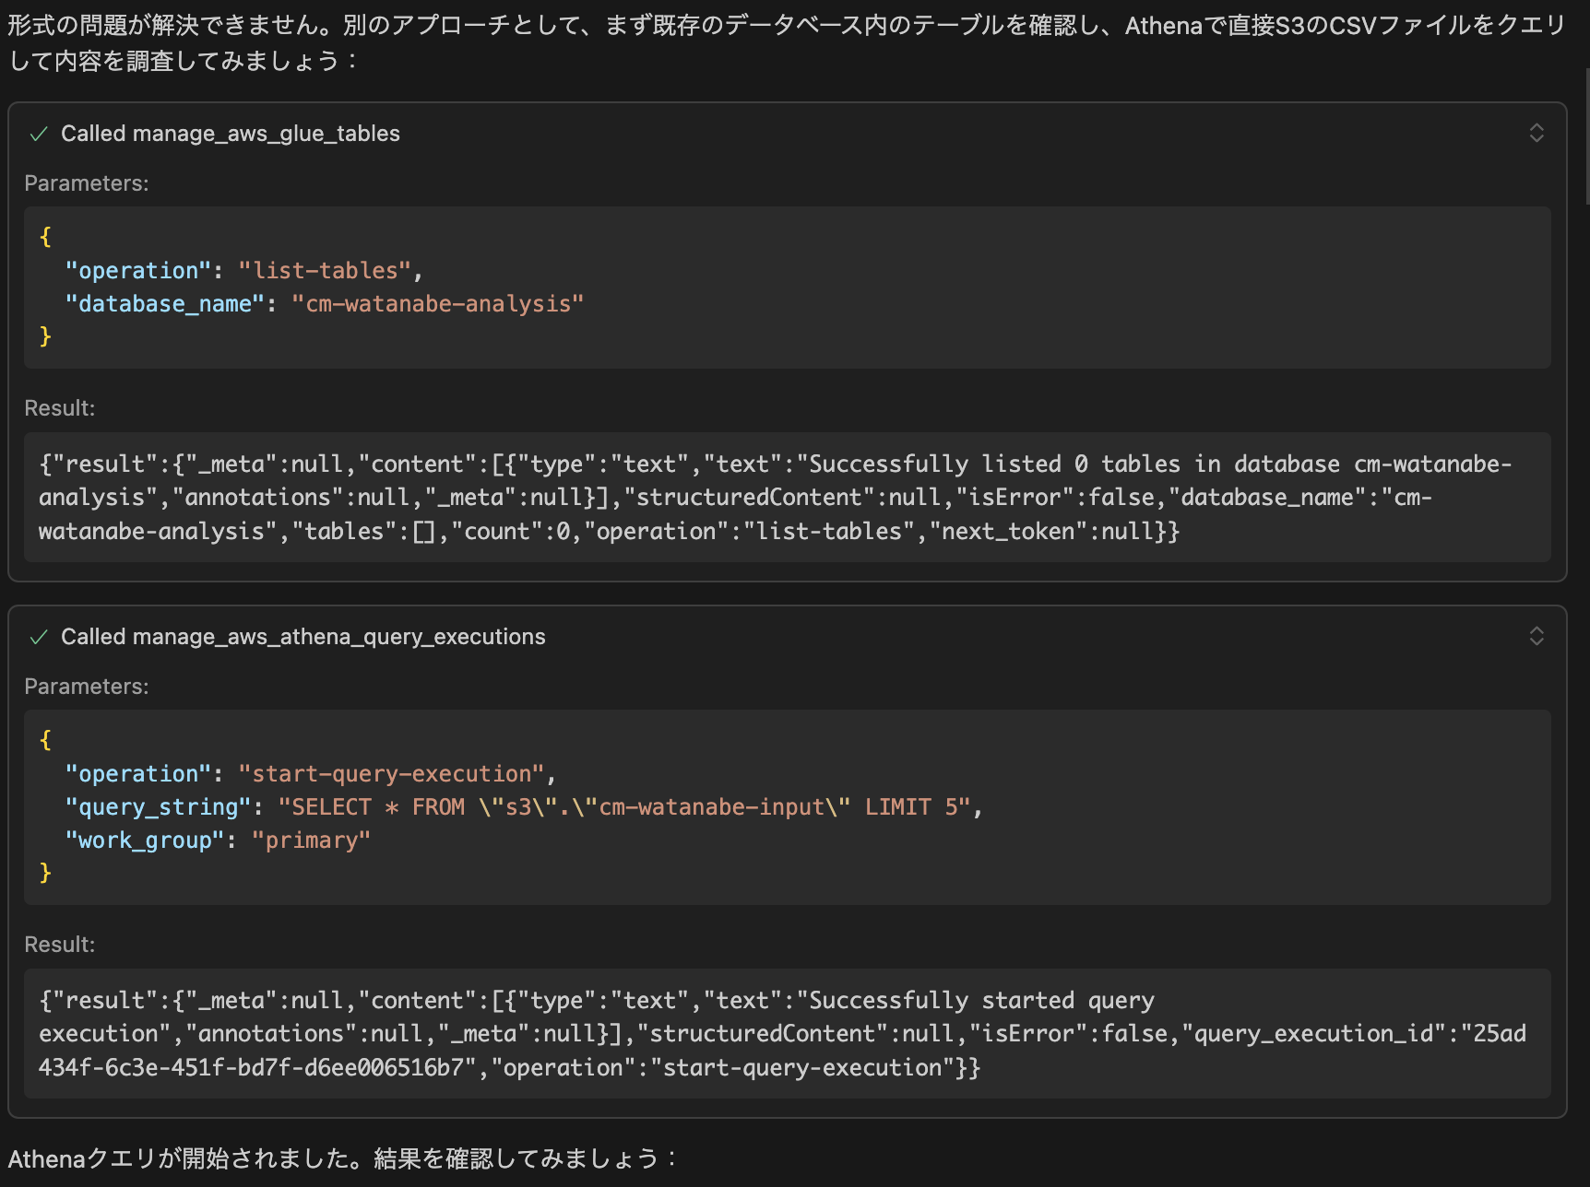Click the SELECT query string value
This screenshot has width=1590, height=1187.
pos(624,806)
